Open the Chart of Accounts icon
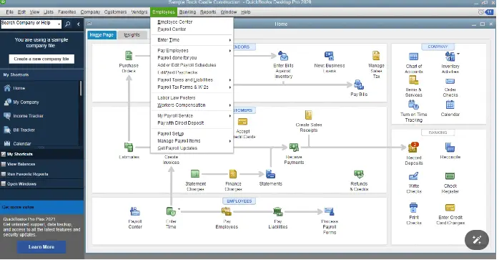The image size is (499, 260). (x=413, y=57)
